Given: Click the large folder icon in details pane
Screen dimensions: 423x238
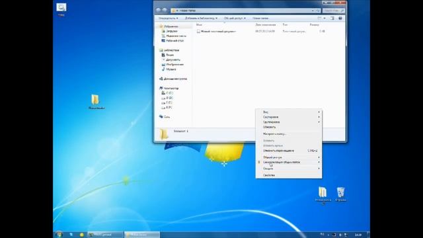Looking at the screenshot, I should coord(163,134).
